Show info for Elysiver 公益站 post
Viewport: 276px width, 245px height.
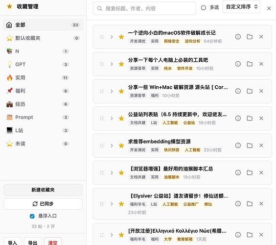pyautogui.click(x=238, y=204)
